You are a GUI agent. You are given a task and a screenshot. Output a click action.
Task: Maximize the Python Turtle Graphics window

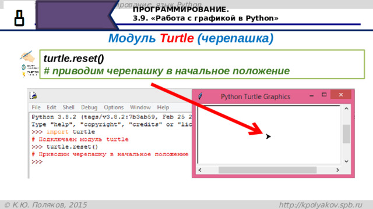tap(324, 95)
